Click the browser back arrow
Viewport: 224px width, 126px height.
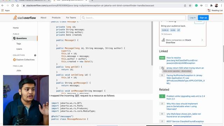tap(2, 6)
